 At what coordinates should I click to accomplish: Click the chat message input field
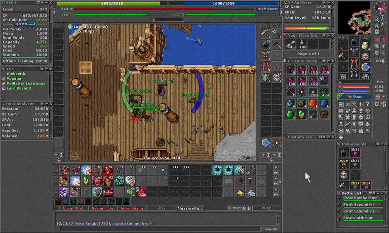pos(160,229)
